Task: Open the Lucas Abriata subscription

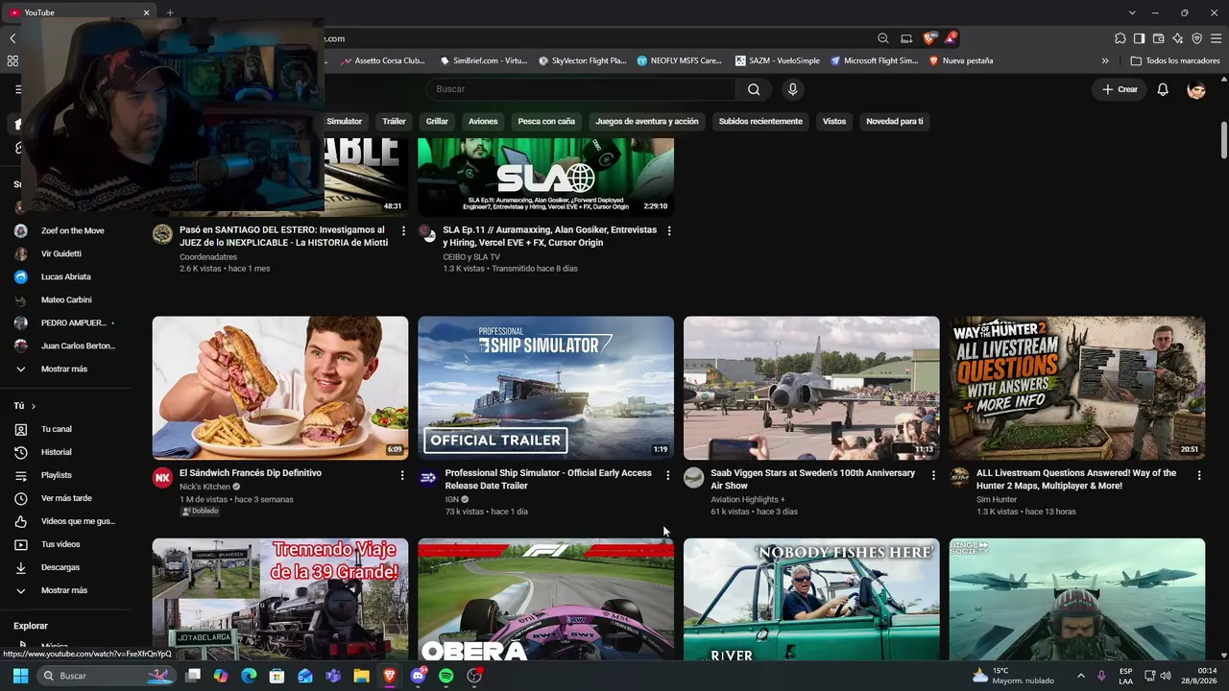Action: pos(66,276)
